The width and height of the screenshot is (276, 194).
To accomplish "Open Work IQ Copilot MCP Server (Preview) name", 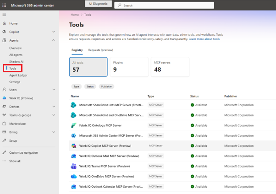I will (x=105, y=145).
